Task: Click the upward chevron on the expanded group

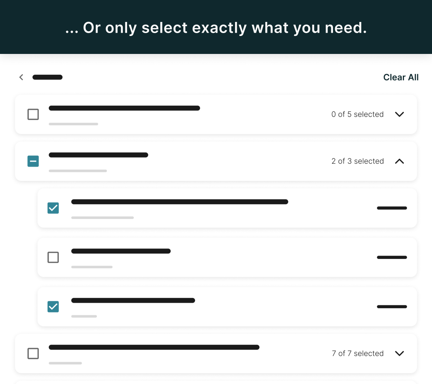Action: click(x=400, y=161)
